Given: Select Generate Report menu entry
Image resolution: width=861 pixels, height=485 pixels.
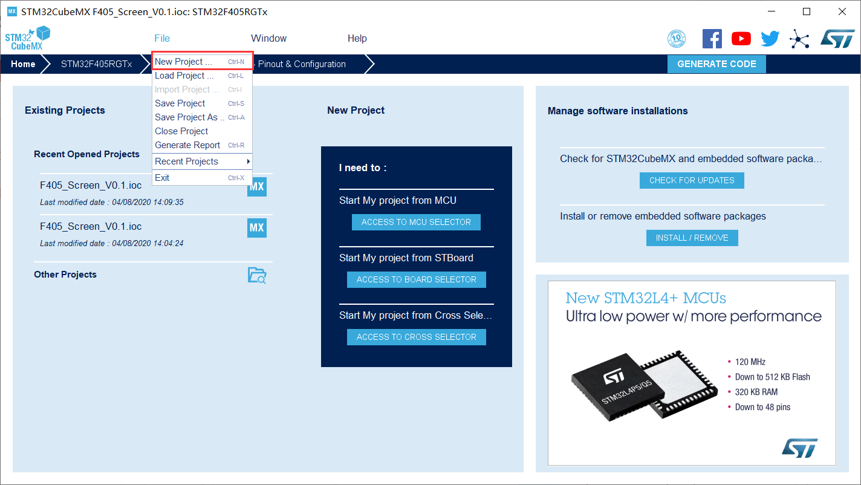Looking at the screenshot, I should (x=202, y=145).
